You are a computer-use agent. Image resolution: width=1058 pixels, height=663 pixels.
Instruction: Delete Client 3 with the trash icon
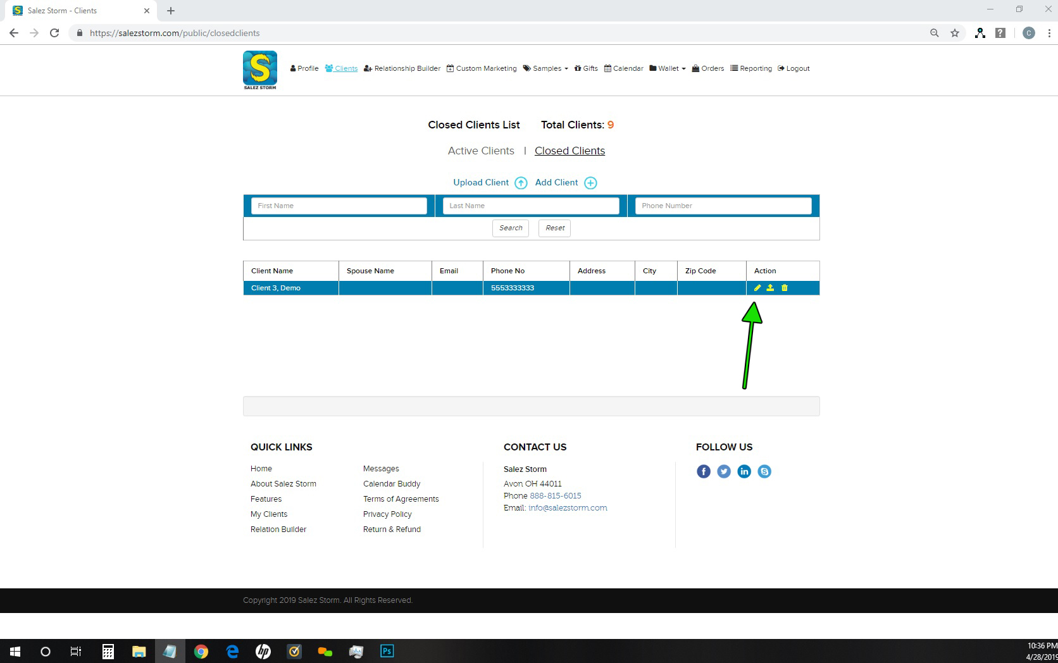click(785, 288)
